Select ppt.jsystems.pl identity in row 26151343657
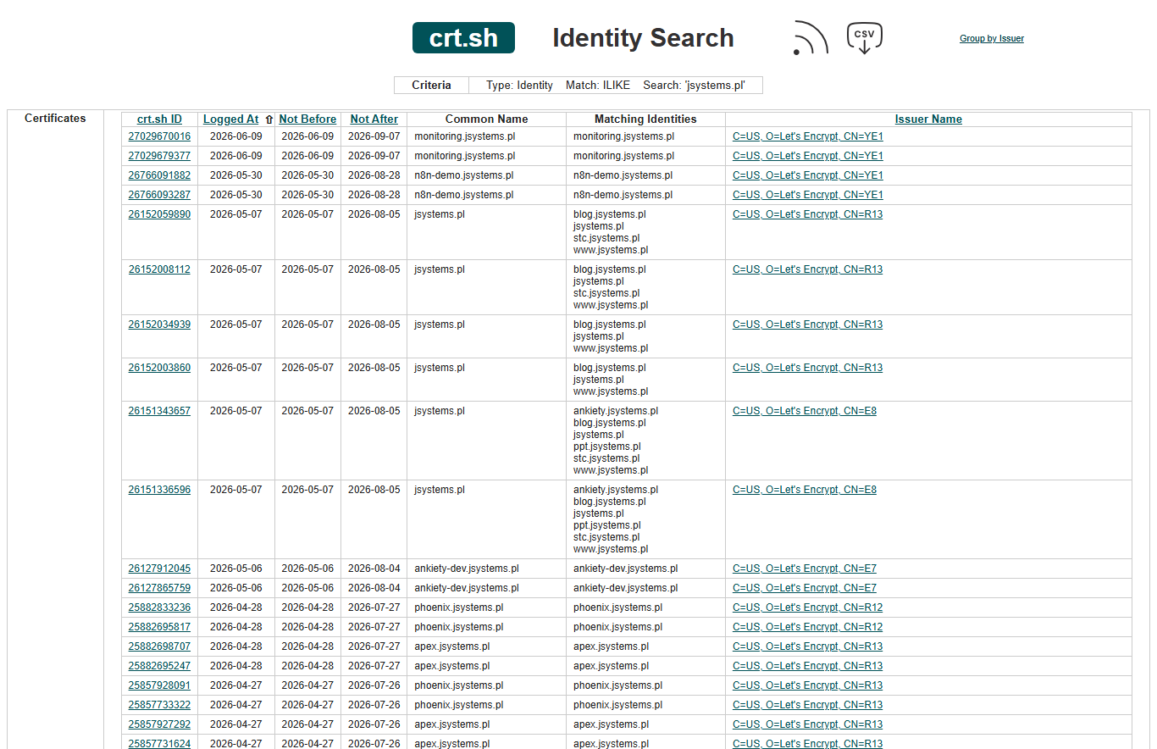 coord(607,447)
